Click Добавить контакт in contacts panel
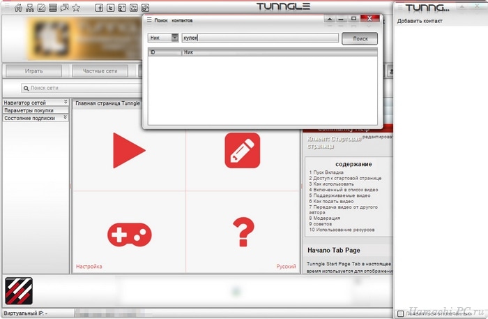The width and height of the screenshot is (488, 319). (420, 21)
